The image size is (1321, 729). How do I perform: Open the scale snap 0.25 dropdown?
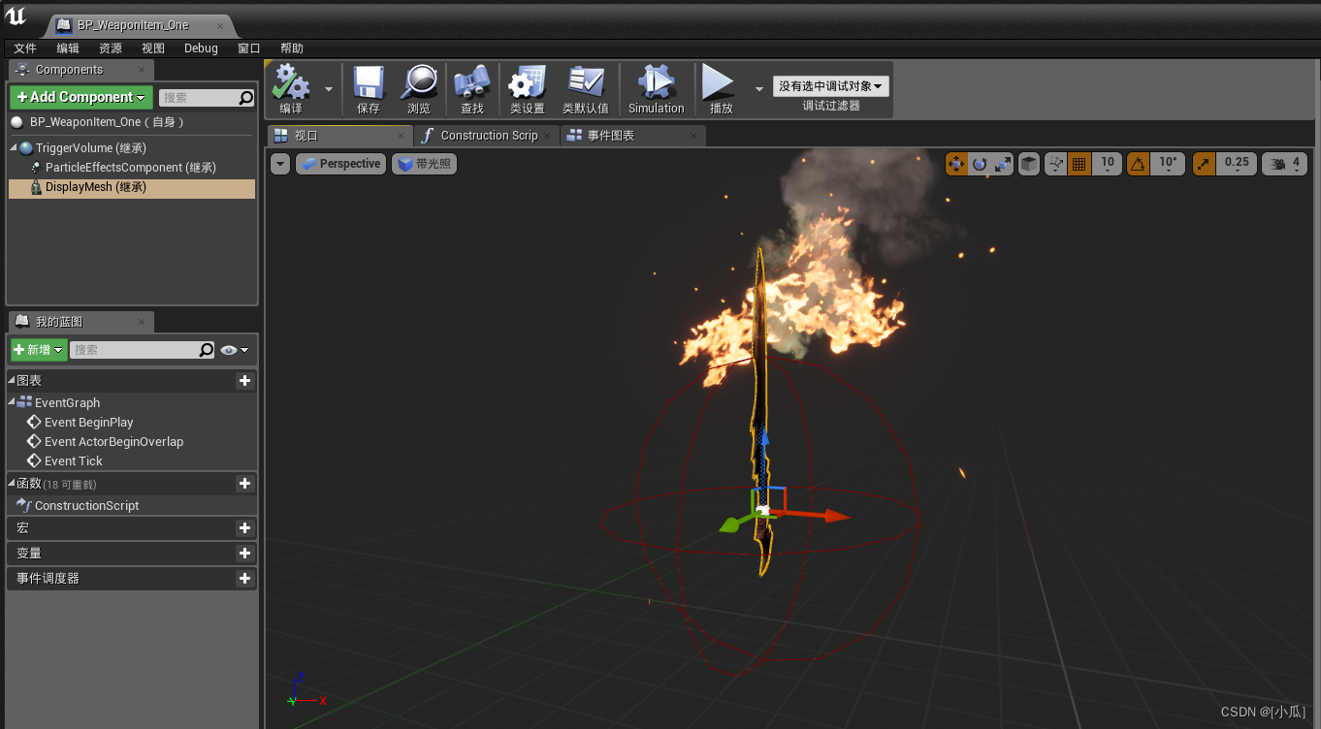1237,164
